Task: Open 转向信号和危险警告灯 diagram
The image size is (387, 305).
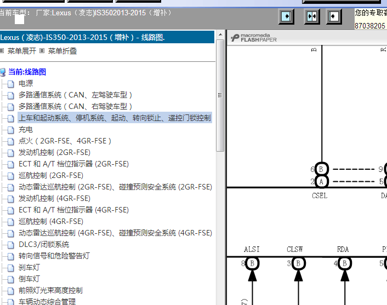Action: tap(54, 256)
